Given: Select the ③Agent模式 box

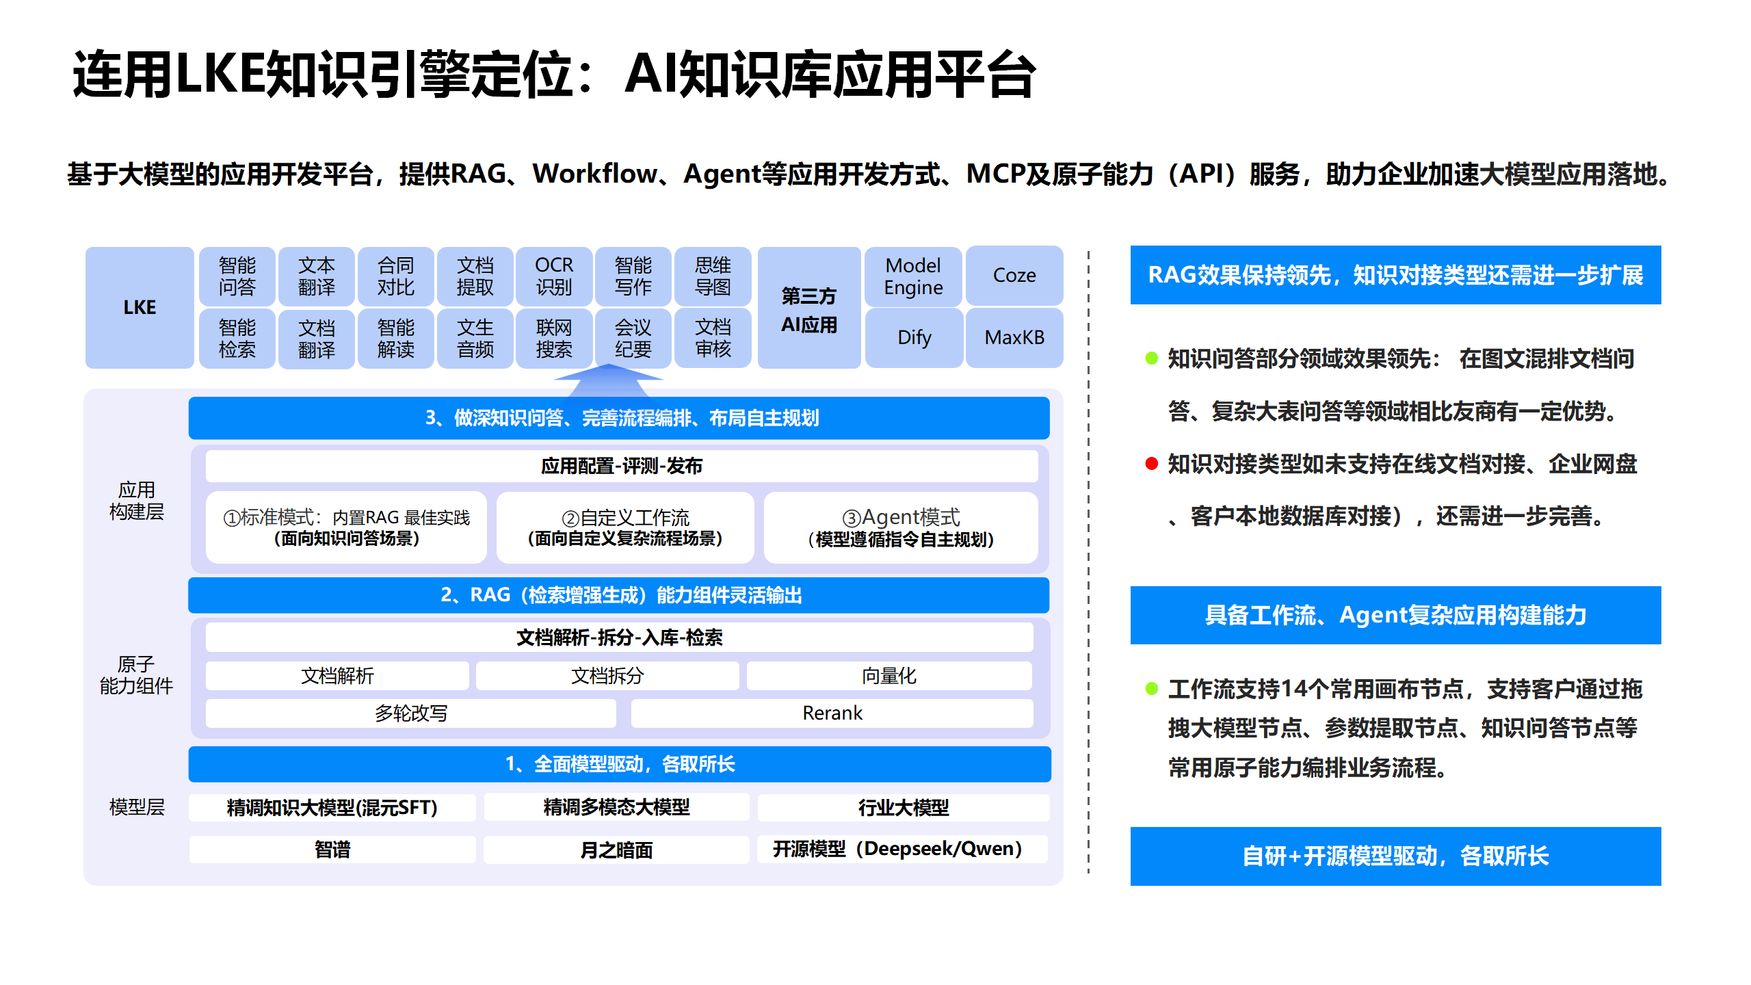Looking at the screenshot, I should tap(900, 528).
